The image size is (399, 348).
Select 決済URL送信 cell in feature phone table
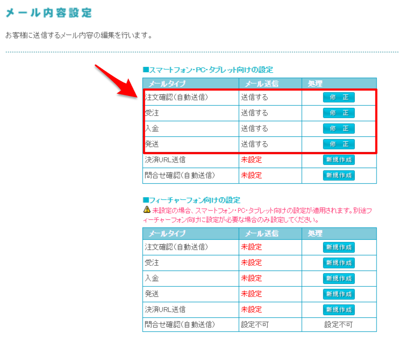pyautogui.click(x=191, y=310)
